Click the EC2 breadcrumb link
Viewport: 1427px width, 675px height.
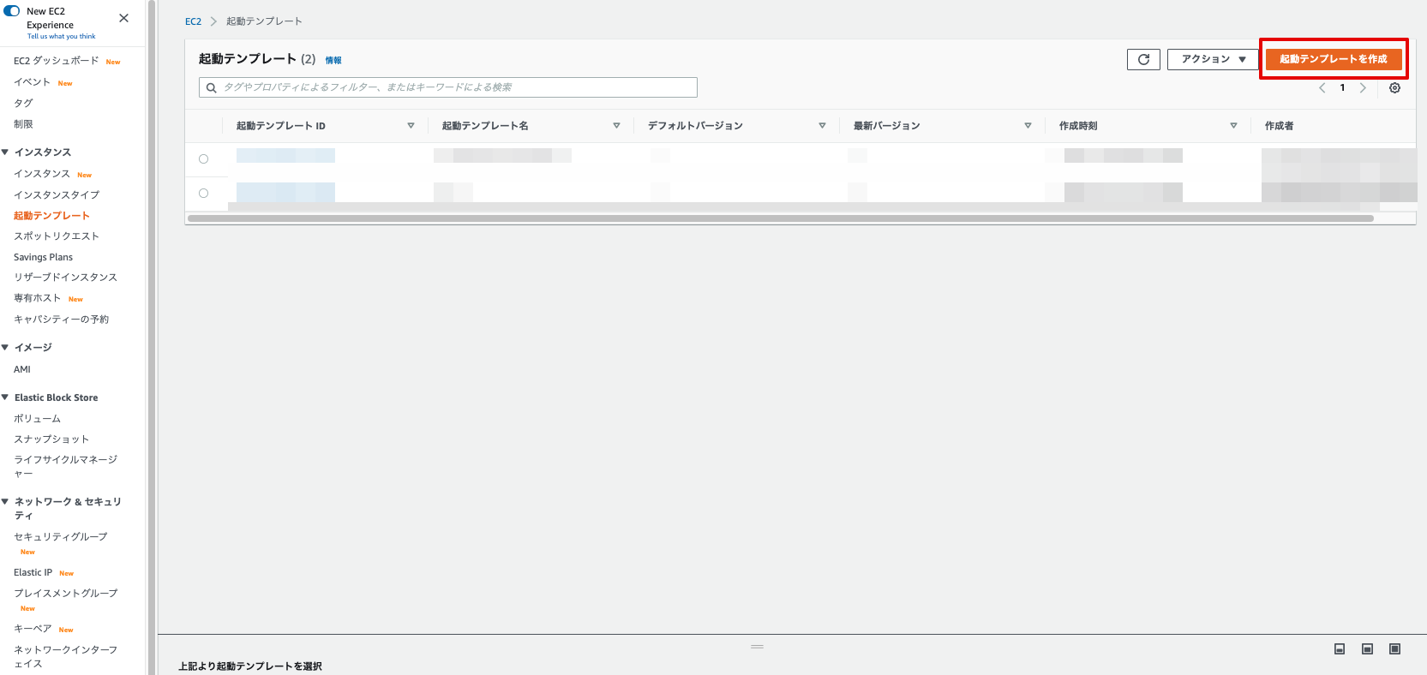coord(193,21)
